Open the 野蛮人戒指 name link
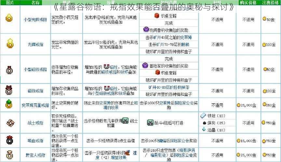This screenshot has height=162, width=281. [35, 155]
